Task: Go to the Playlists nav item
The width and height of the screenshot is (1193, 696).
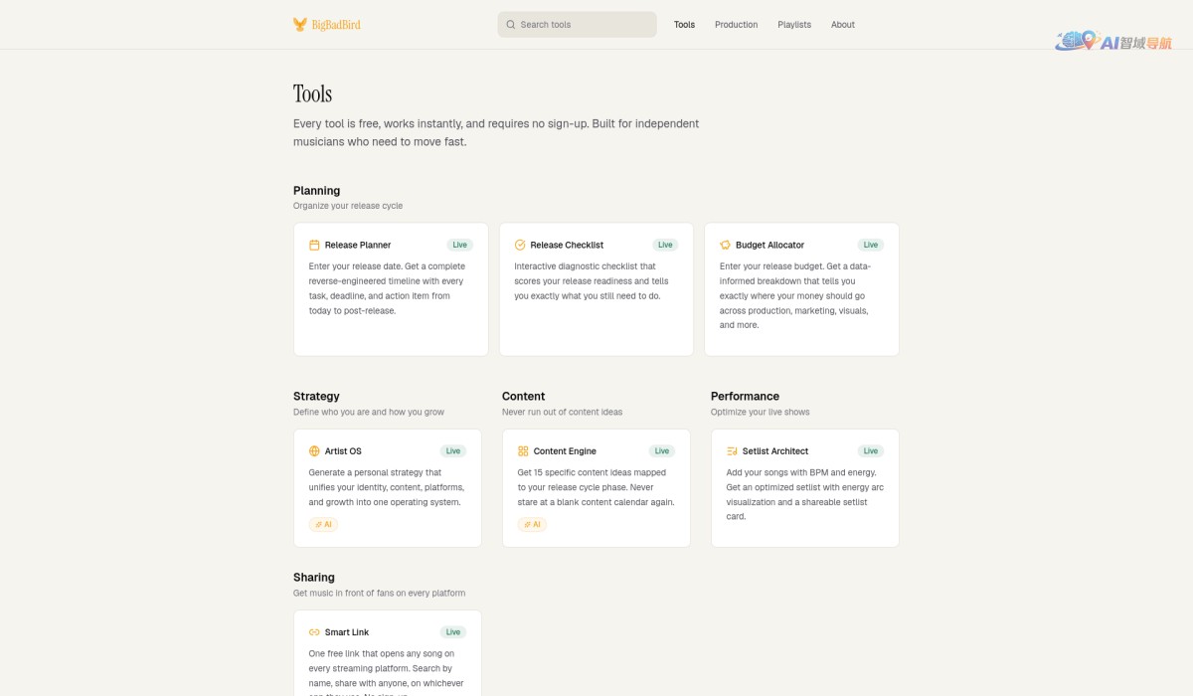Action: coord(794,25)
